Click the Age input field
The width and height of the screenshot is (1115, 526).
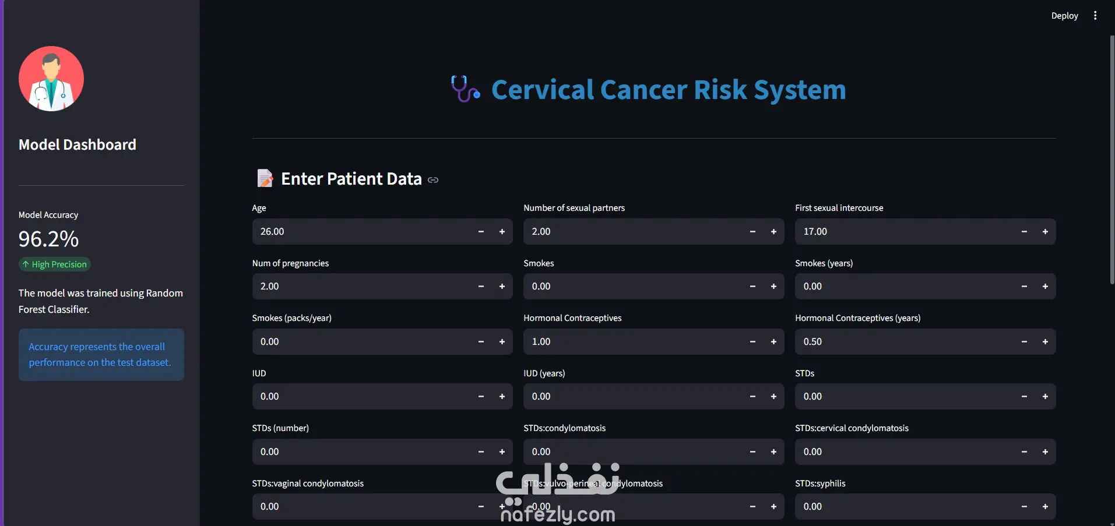361,232
